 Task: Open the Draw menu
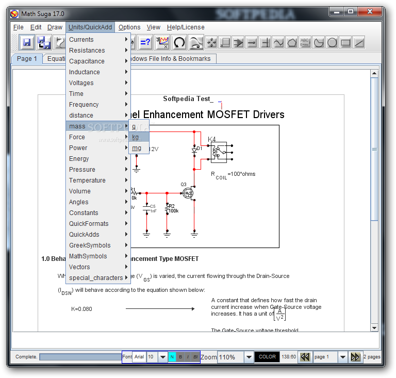click(x=55, y=27)
